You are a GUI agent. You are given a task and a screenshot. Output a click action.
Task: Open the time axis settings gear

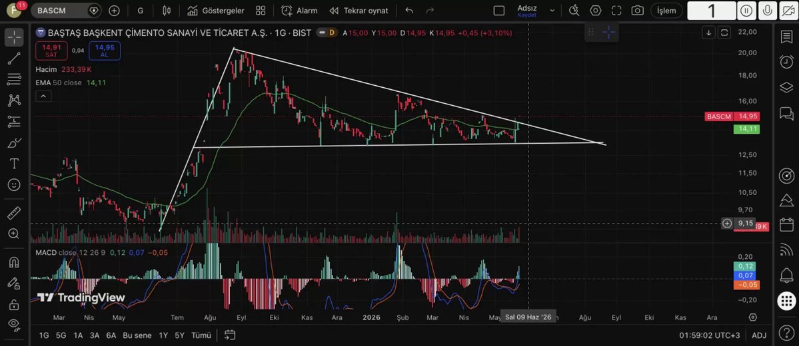(x=752, y=317)
